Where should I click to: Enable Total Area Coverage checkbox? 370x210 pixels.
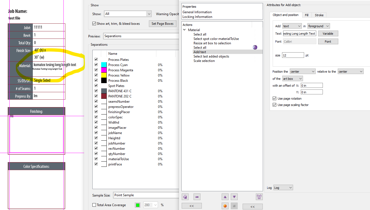94,205
